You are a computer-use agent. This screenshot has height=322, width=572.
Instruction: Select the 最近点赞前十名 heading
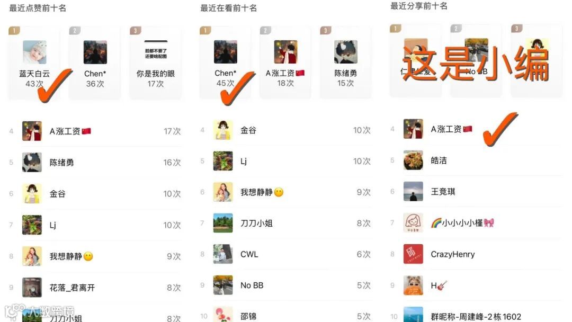pos(38,8)
